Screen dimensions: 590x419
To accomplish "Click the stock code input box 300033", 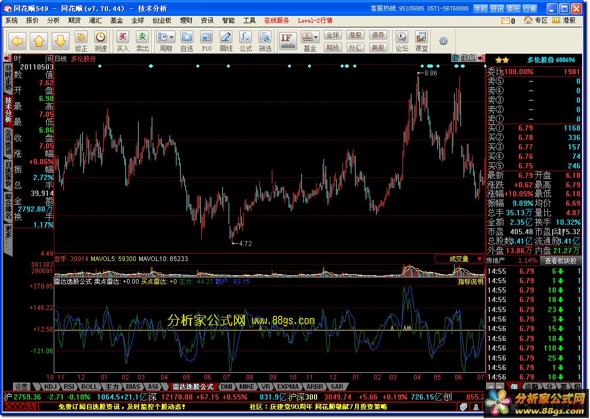I will (x=21, y=407).
